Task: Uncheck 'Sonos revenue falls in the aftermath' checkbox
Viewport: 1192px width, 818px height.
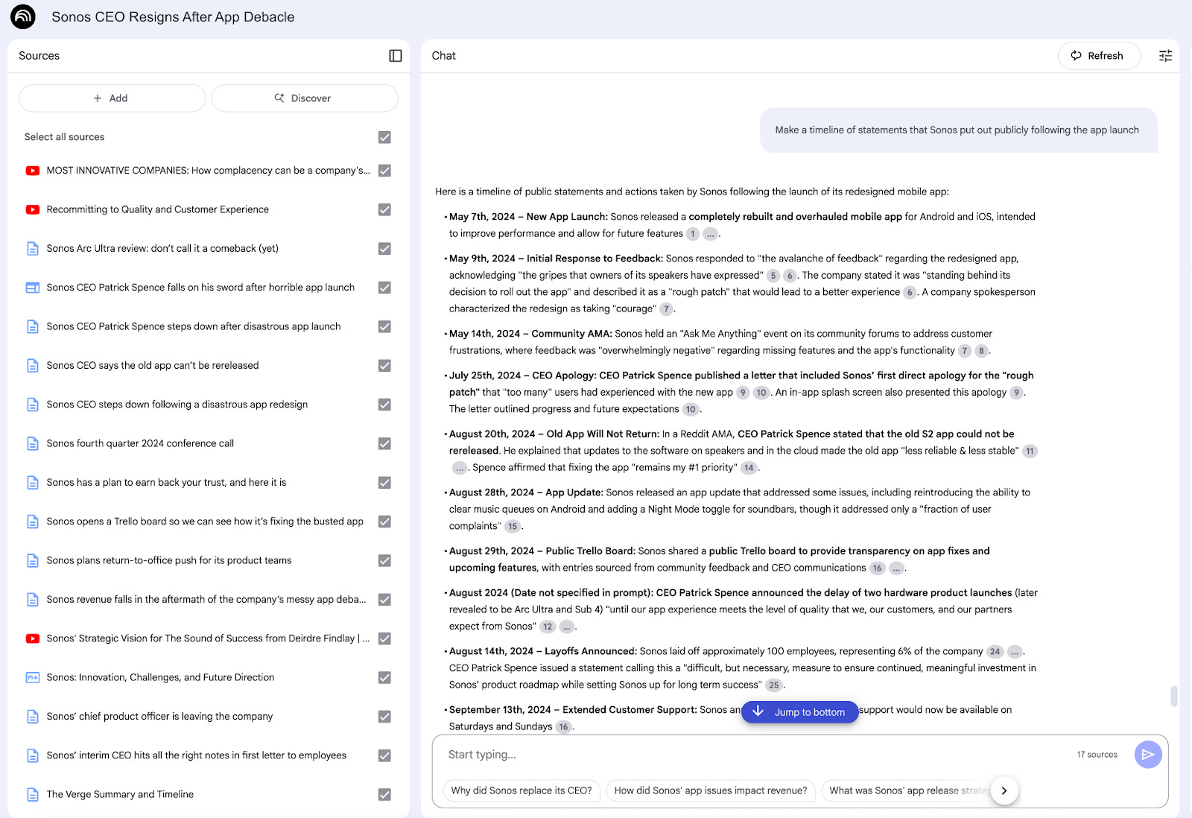Action: [384, 600]
